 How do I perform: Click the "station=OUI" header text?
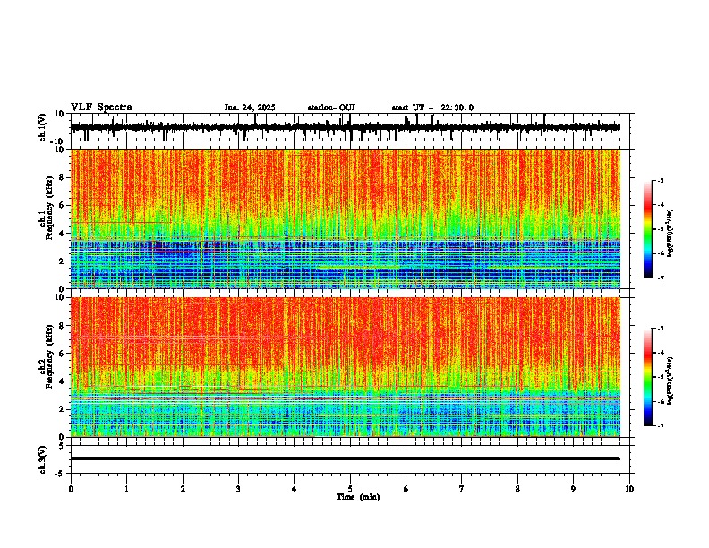[x=331, y=107]
